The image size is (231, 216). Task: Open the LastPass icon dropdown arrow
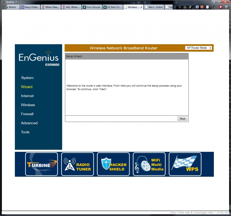click(x=223, y=7)
